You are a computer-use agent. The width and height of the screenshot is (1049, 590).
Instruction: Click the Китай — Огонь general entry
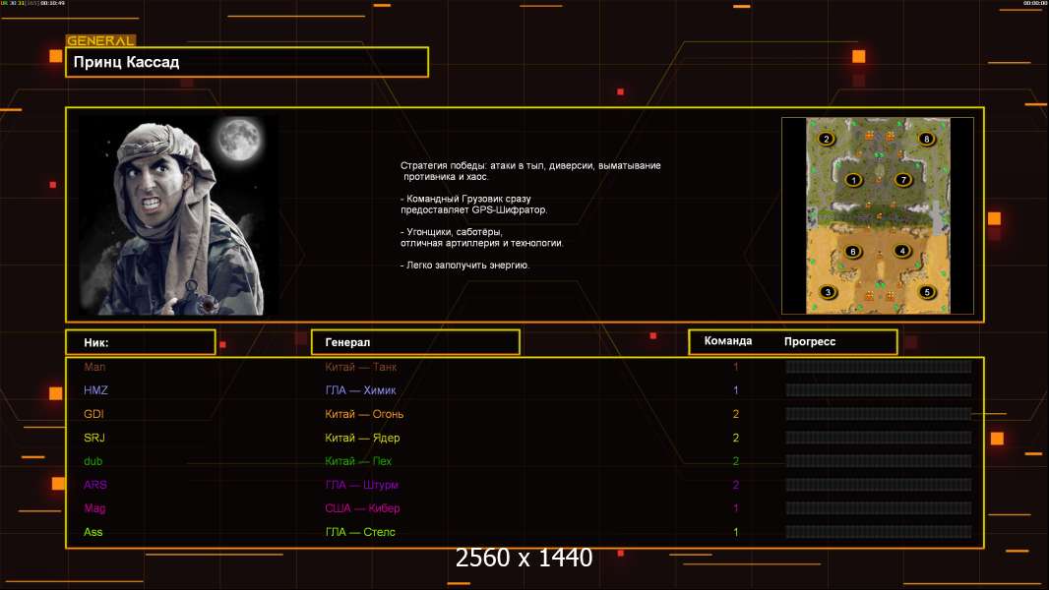tap(364, 414)
